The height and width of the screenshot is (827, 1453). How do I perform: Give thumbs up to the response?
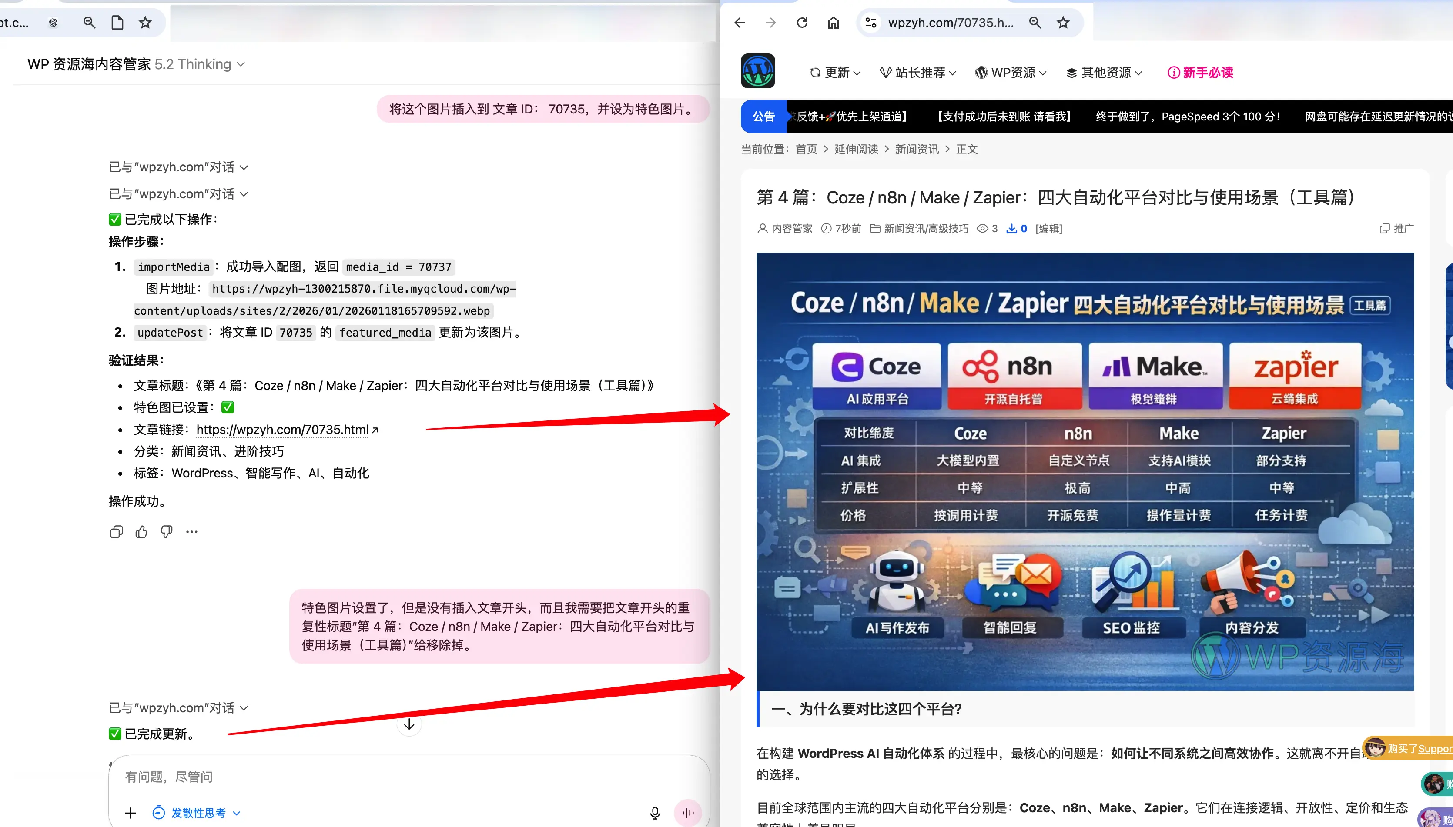[x=141, y=532]
